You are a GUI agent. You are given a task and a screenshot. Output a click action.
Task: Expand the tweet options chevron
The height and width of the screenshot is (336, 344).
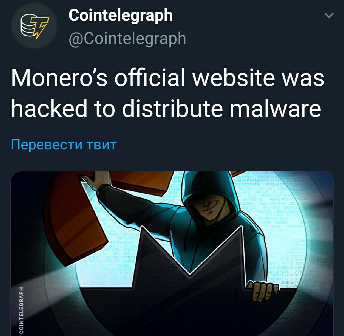click(329, 15)
